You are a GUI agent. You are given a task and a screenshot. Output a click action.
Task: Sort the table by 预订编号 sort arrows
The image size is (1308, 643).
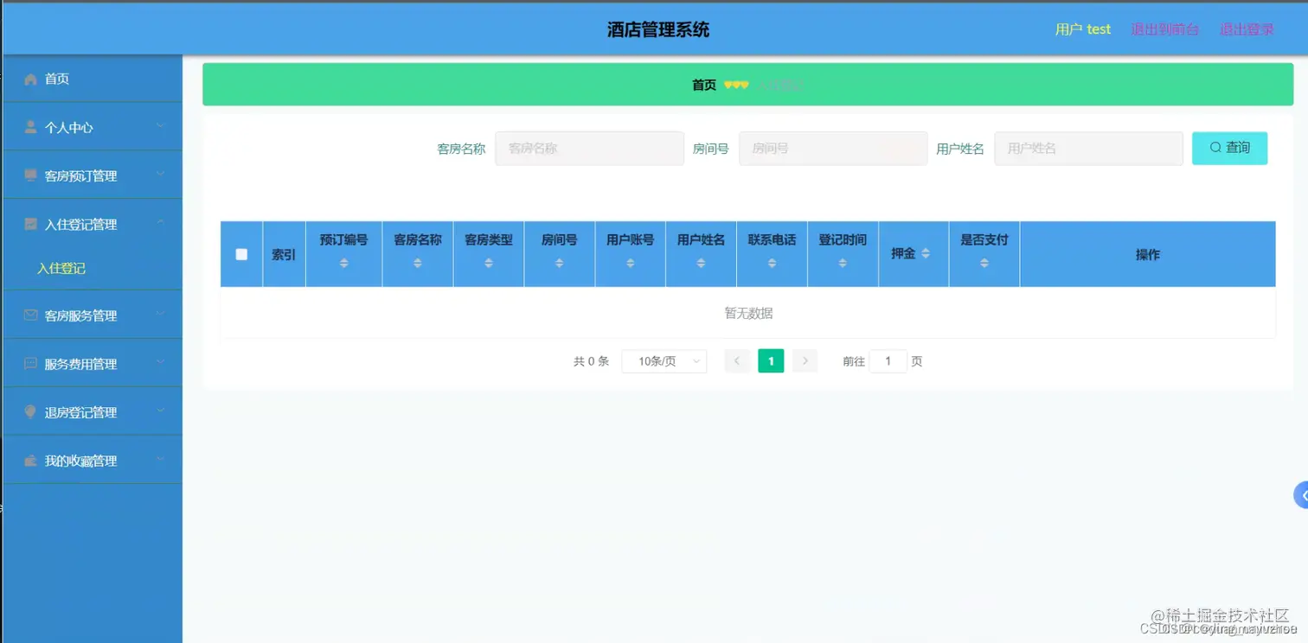343,263
